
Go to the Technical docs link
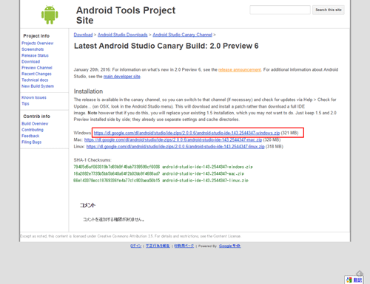point(35,80)
